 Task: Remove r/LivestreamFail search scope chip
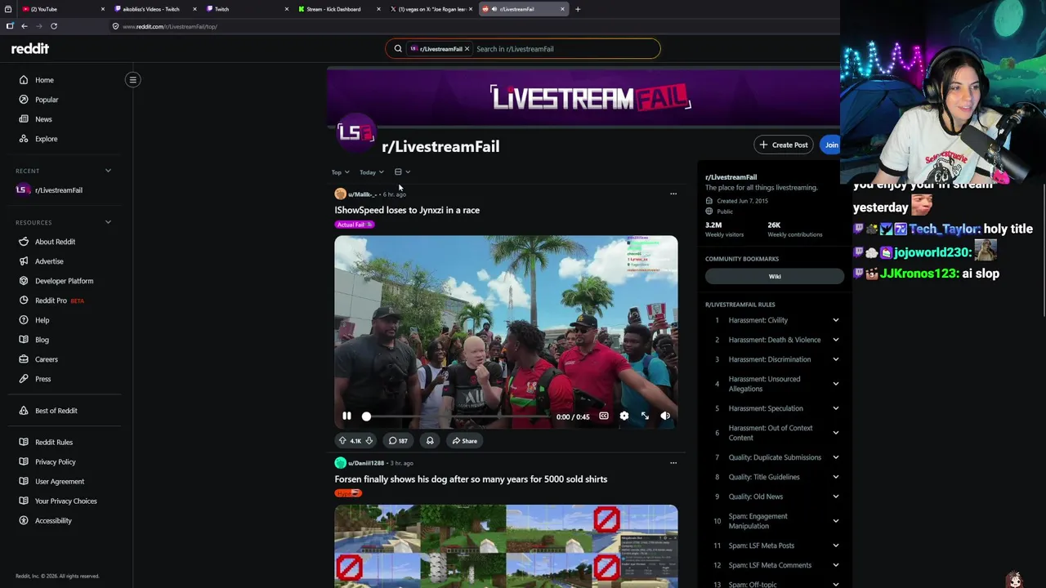467,49
